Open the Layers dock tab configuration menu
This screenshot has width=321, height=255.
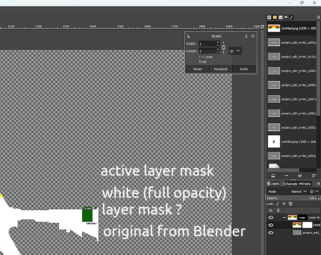pyautogui.click(x=318, y=184)
